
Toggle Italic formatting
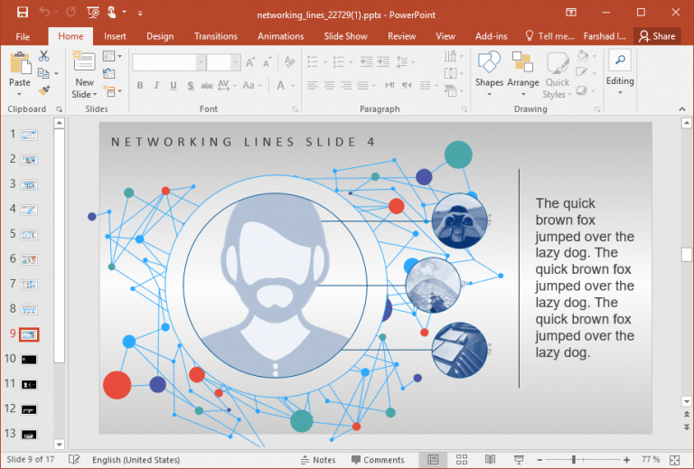157,86
